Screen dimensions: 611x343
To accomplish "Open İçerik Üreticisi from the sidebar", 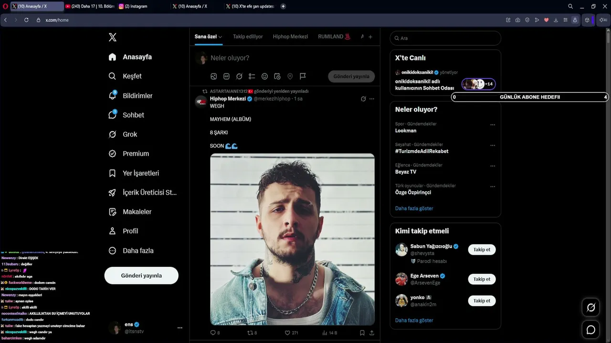I will [143, 192].
